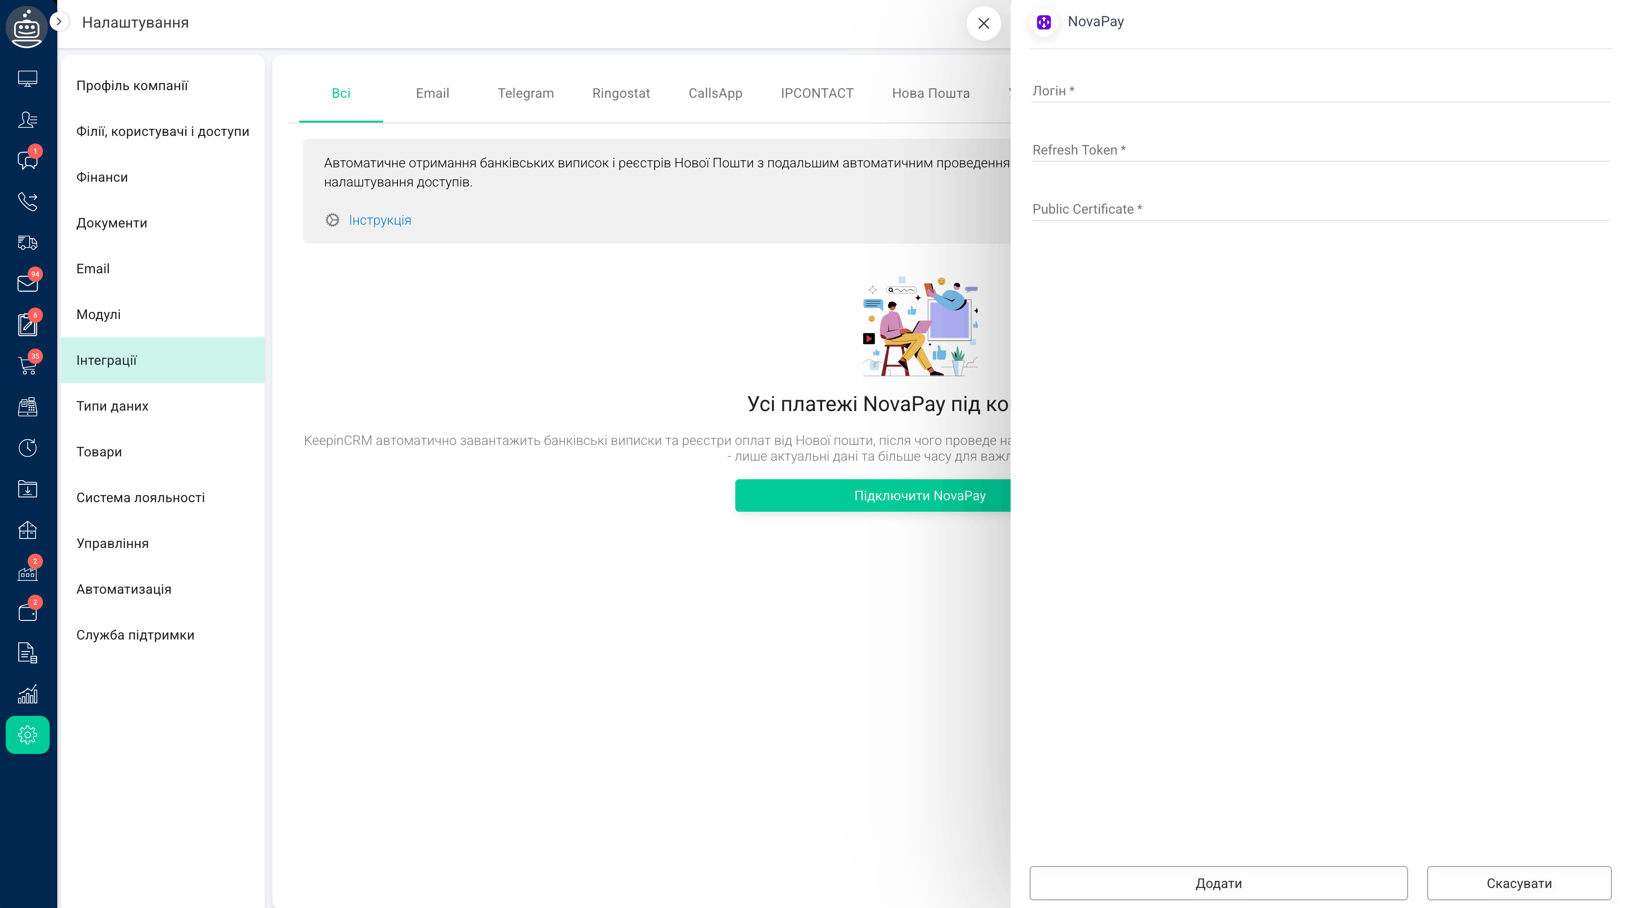Click the Підключити NovaPay button
1629x908 pixels.
click(873, 495)
